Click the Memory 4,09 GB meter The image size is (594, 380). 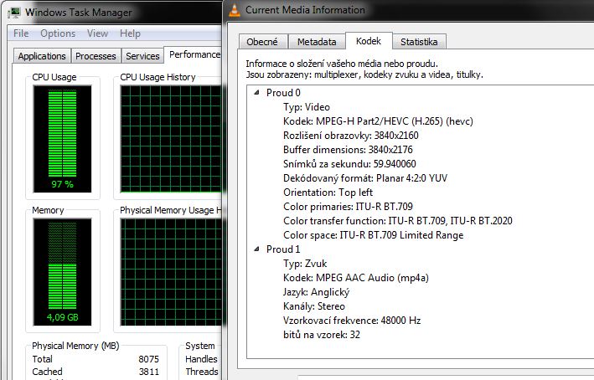coord(63,272)
